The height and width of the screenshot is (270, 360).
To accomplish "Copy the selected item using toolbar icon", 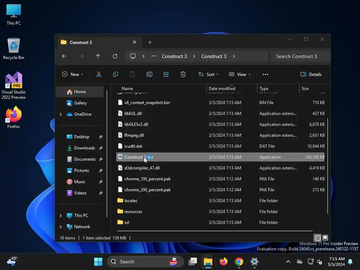I will [115, 74].
